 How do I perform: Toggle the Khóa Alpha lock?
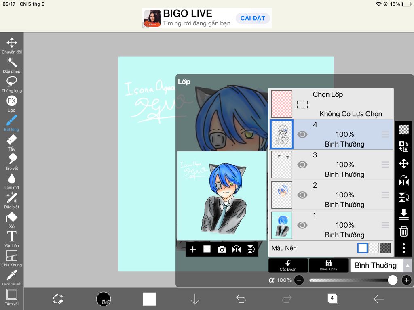tap(328, 266)
